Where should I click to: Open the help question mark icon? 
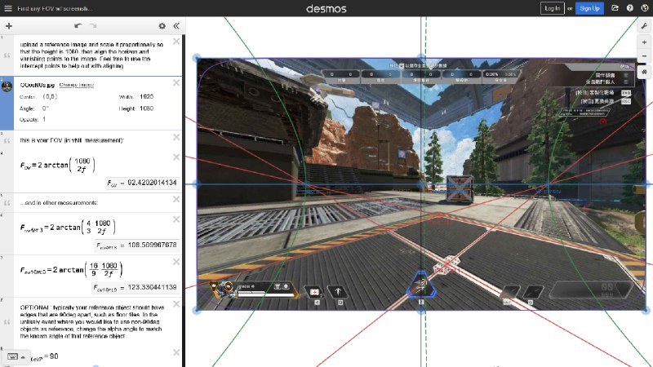click(x=629, y=8)
